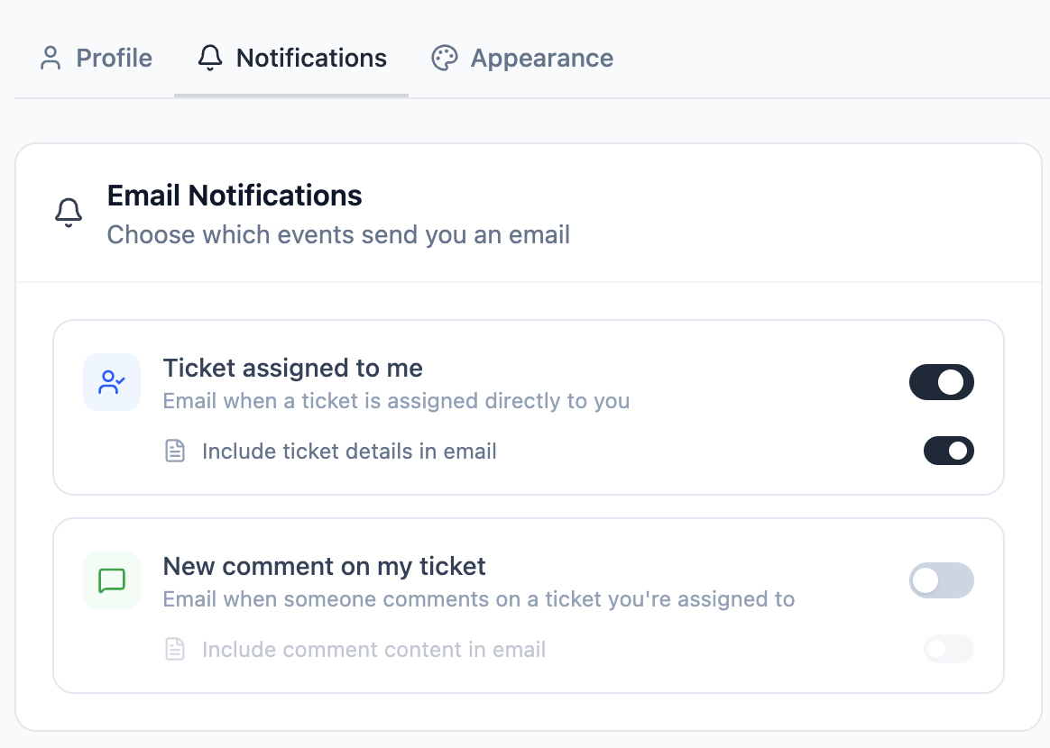This screenshot has width=1050, height=748.
Task: Click the green comment bubble icon
Action: point(111,580)
